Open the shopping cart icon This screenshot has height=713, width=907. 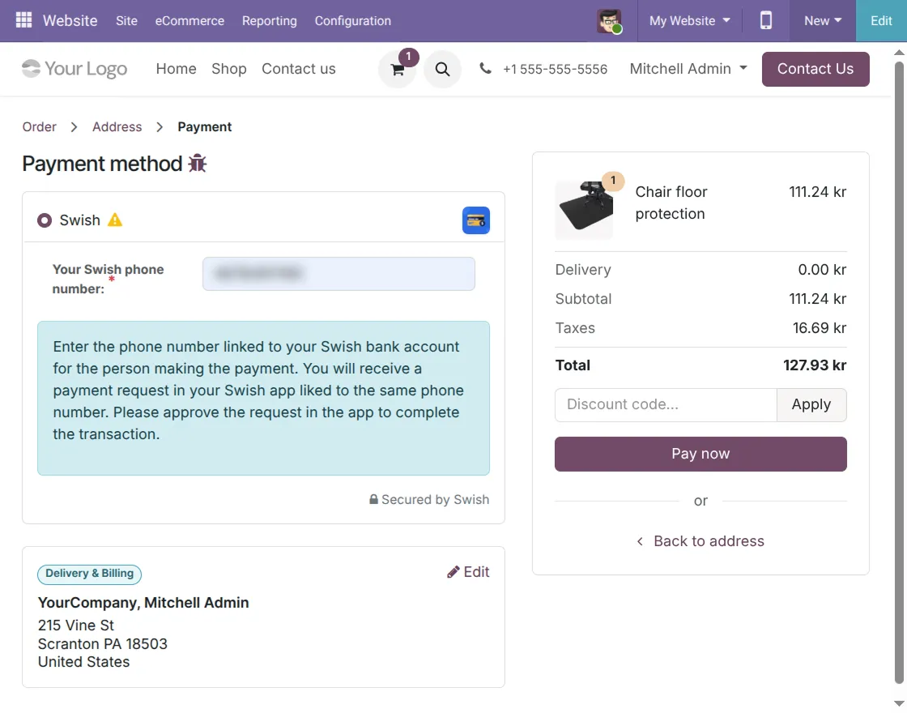(x=398, y=70)
